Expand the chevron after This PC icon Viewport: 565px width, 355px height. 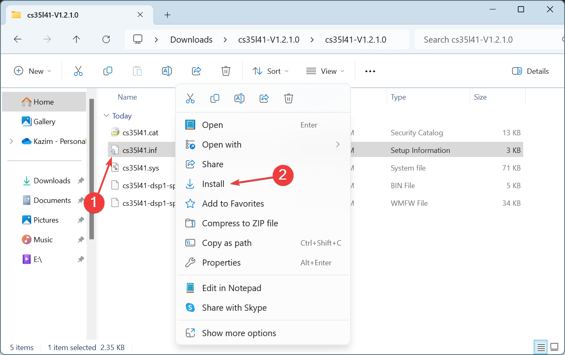coord(156,39)
